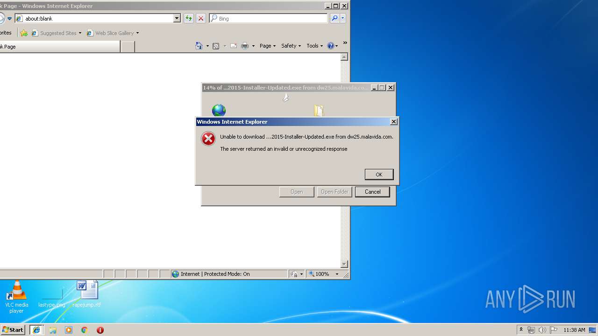Open a new tab button
598x336 pixels.
point(128,47)
